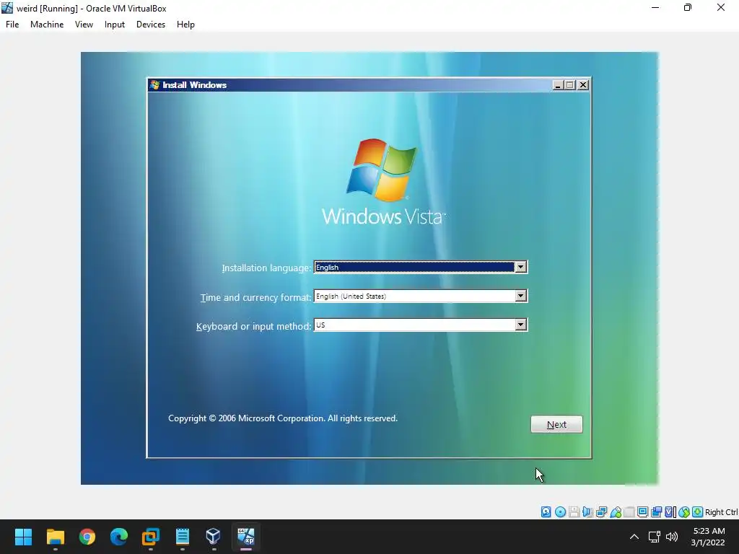Open the Windows Start menu
The width and height of the screenshot is (739, 554).
pos(23,537)
